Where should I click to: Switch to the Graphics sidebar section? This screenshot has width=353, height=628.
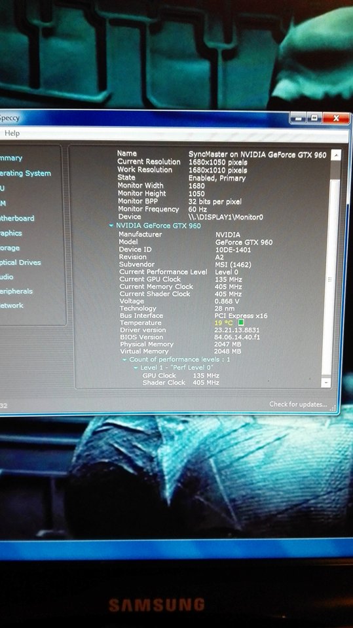click(x=11, y=233)
